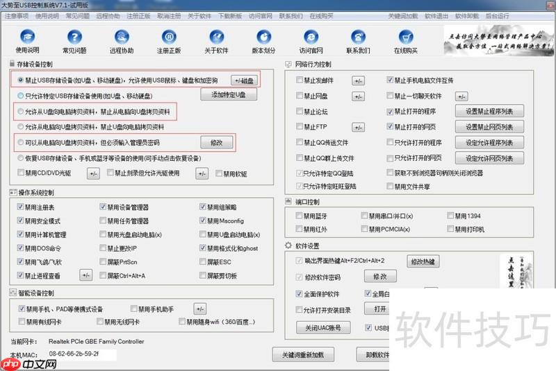This screenshot has width=556, height=371.
Task: Open the 设置禁止程序列表 button
Action: [489, 112]
